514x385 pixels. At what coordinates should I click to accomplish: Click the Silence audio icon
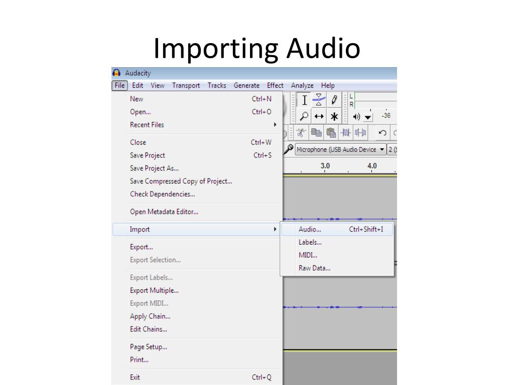tap(360, 132)
